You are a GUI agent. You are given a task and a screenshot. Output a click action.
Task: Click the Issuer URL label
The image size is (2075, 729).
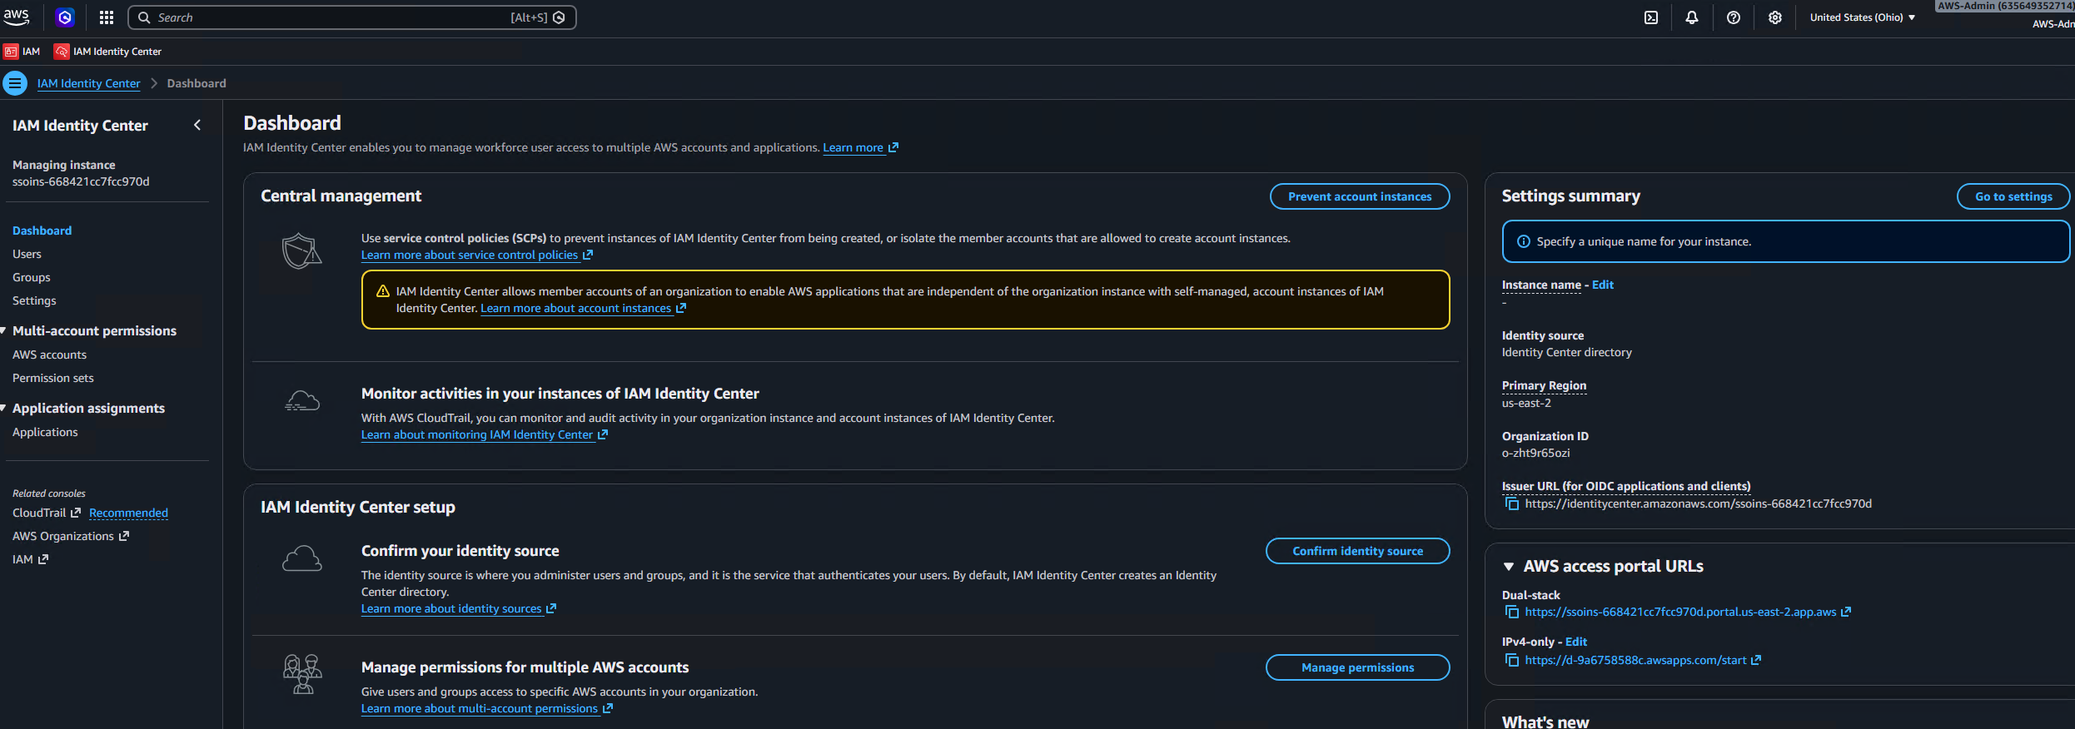coord(1625,486)
